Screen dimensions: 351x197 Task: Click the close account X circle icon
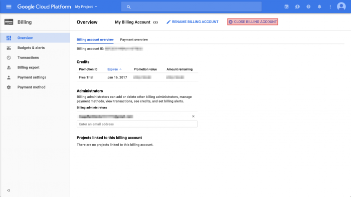click(231, 22)
